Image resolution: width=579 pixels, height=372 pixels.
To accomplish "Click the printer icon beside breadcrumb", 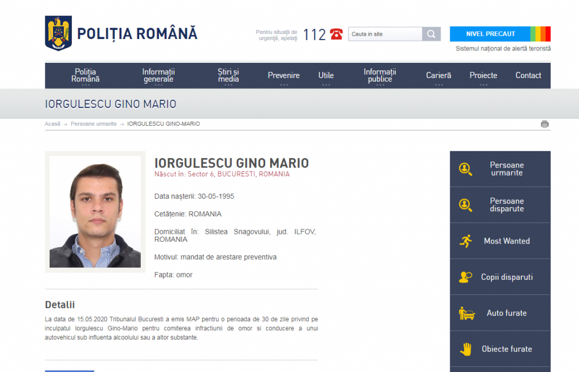I will (545, 124).
